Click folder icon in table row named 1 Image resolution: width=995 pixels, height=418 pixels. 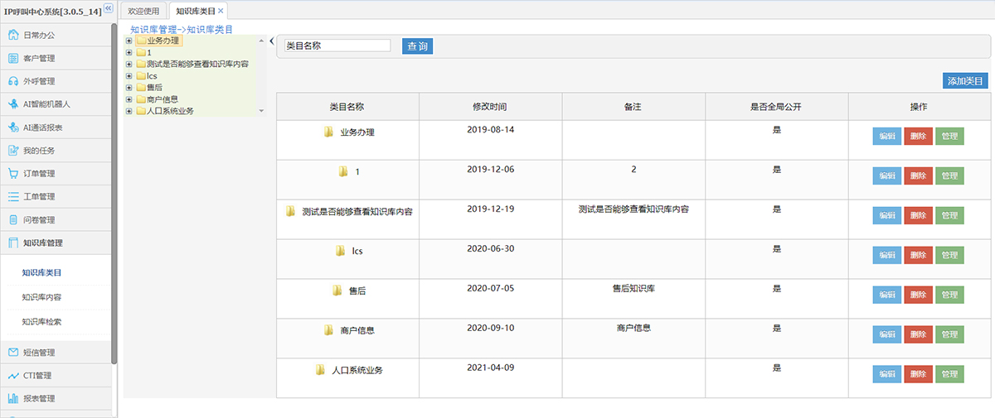pos(343,171)
